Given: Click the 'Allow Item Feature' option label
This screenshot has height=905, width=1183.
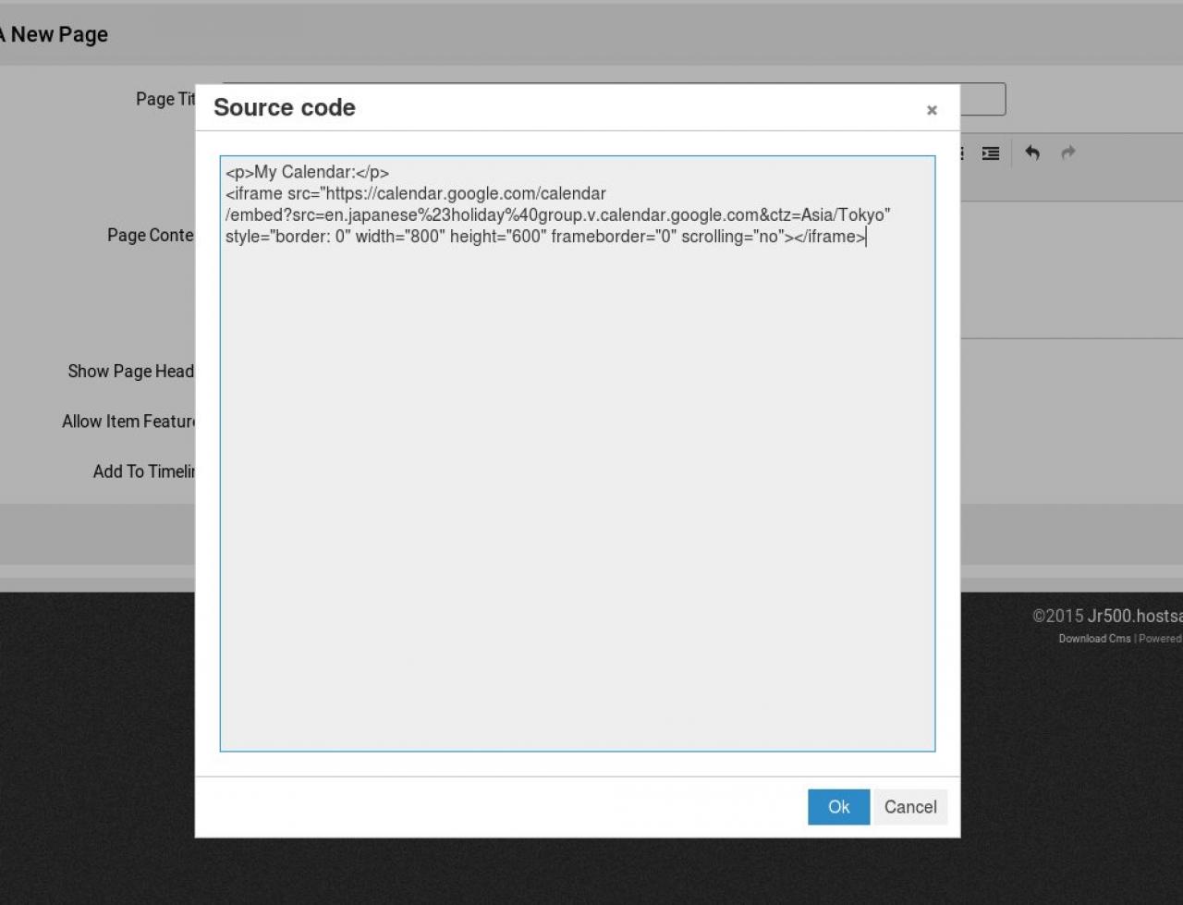Looking at the screenshot, I should [128, 422].
